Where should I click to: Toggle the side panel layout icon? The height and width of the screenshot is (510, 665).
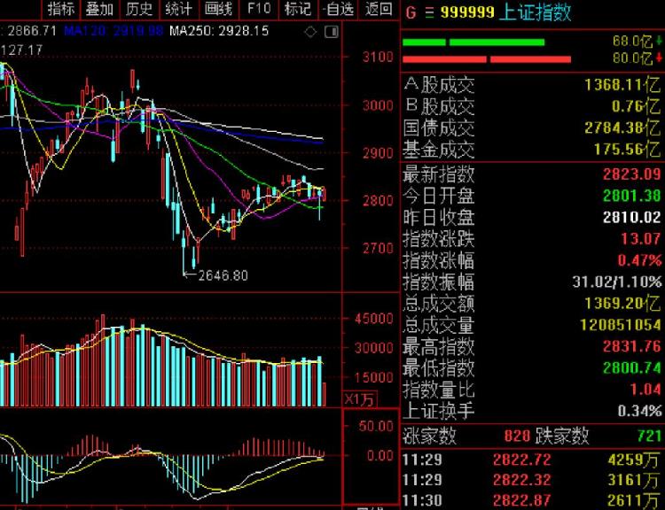point(332,32)
